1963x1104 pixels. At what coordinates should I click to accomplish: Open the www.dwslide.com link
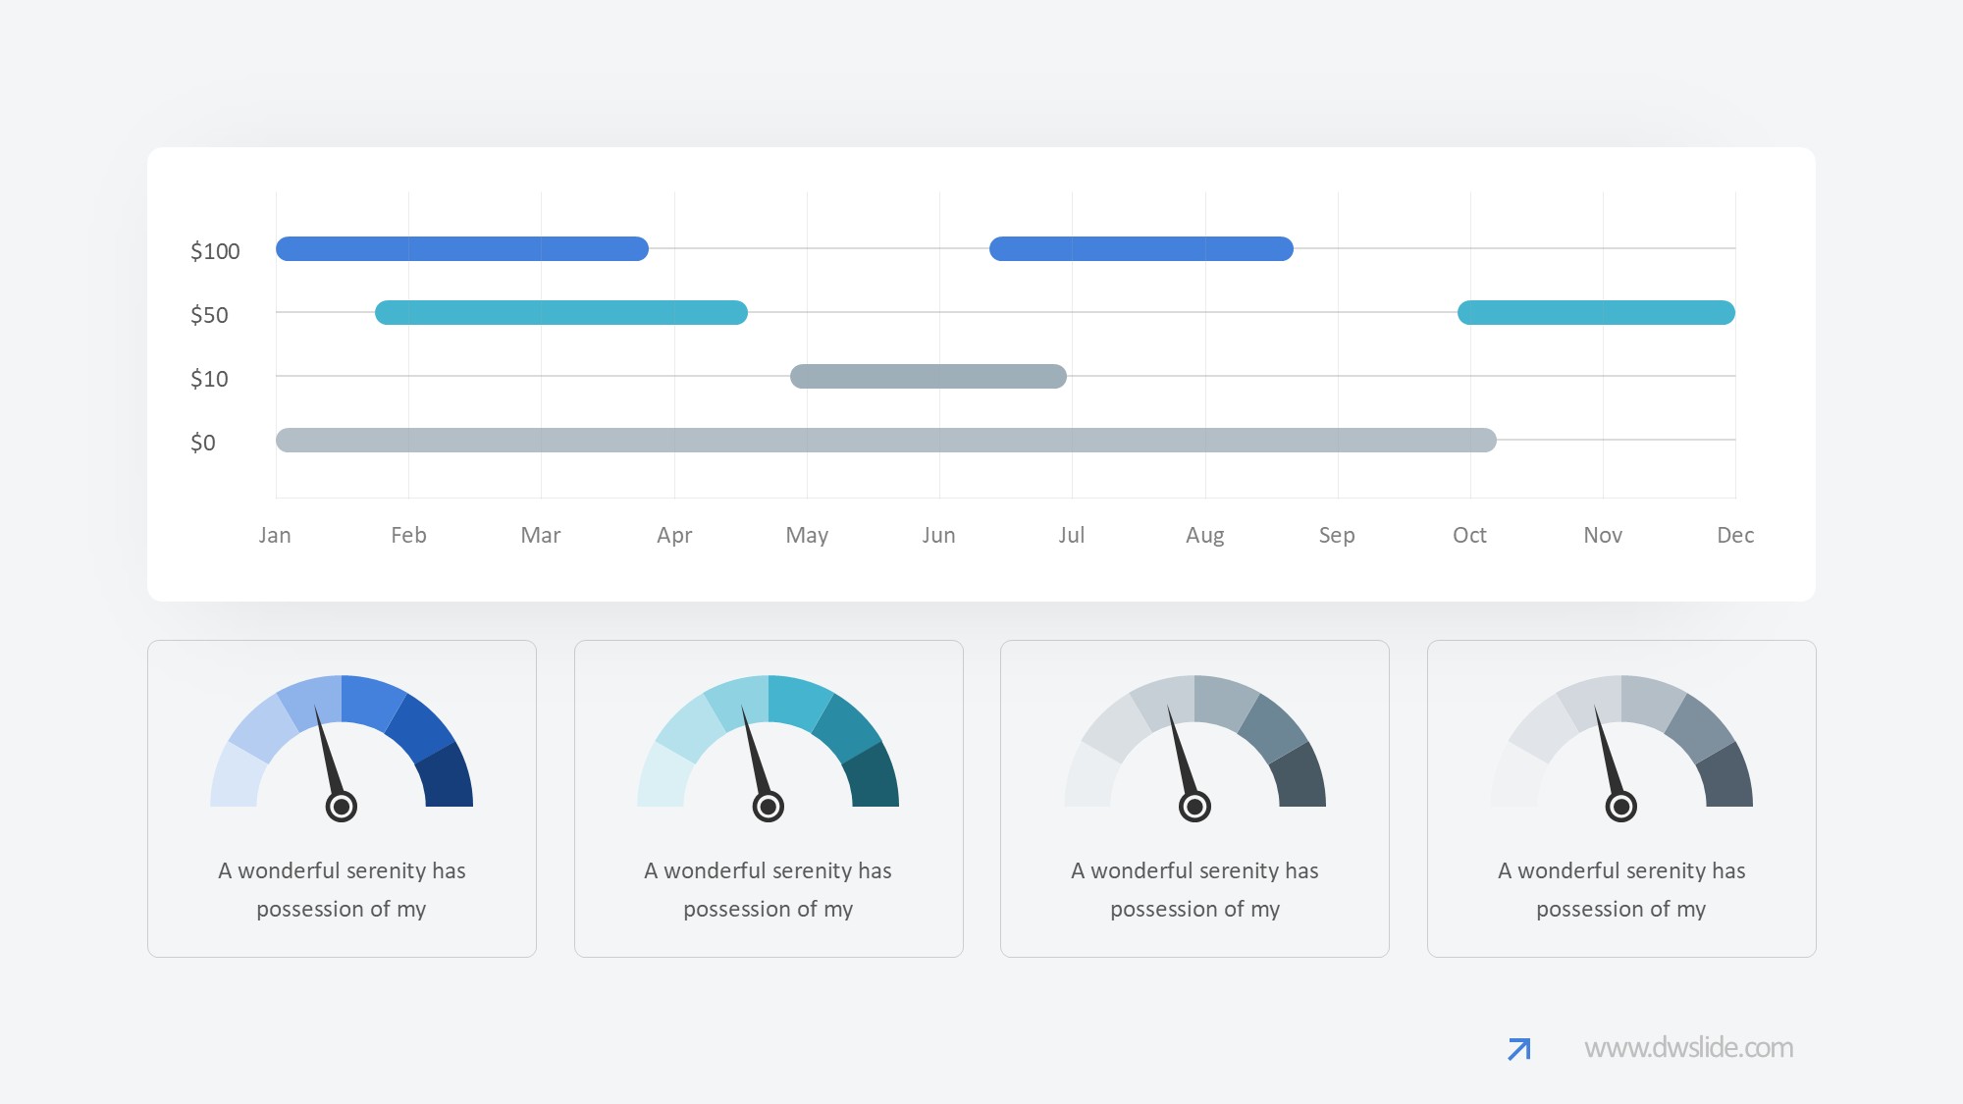click(x=1688, y=1048)
